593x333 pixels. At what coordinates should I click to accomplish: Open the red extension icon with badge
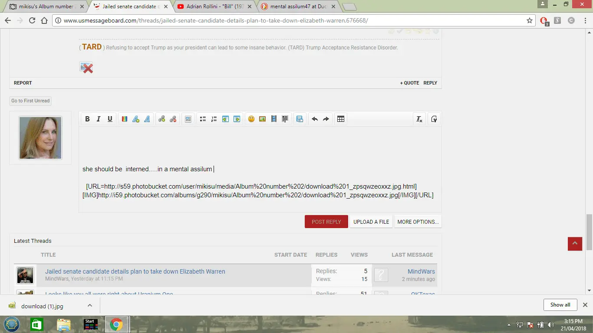pyautogui.click(x=544, y=21)
